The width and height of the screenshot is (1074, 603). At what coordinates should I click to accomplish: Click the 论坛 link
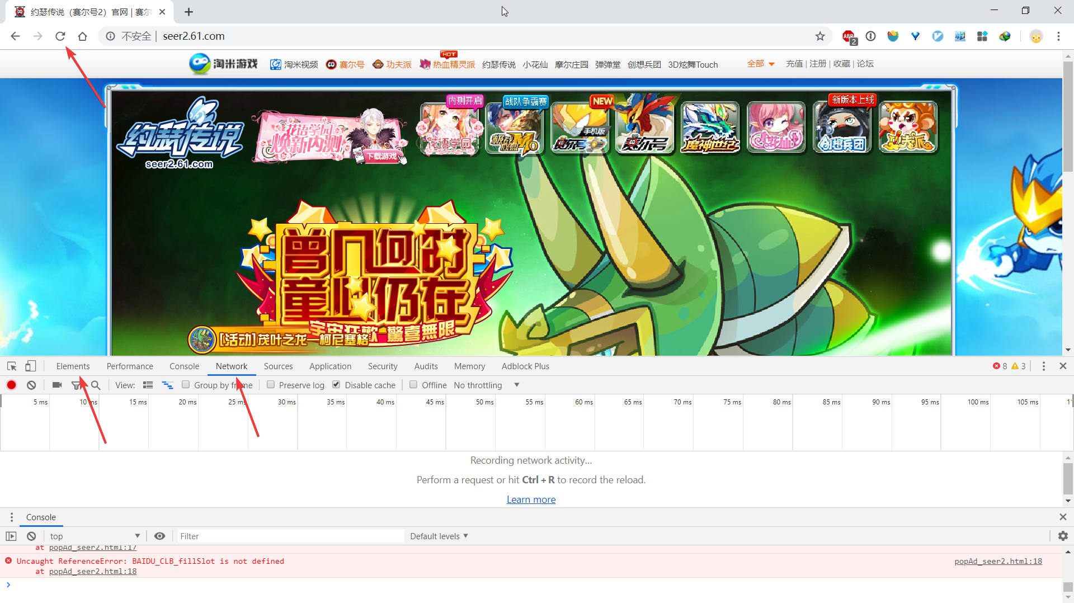point(865,64)
